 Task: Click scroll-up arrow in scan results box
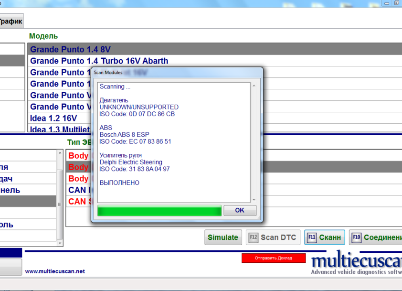coord(254,86)
